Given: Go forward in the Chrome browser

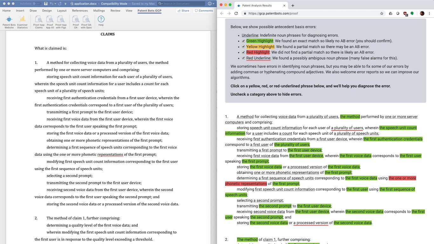Looking at the screenshot, I should point(229,13).
